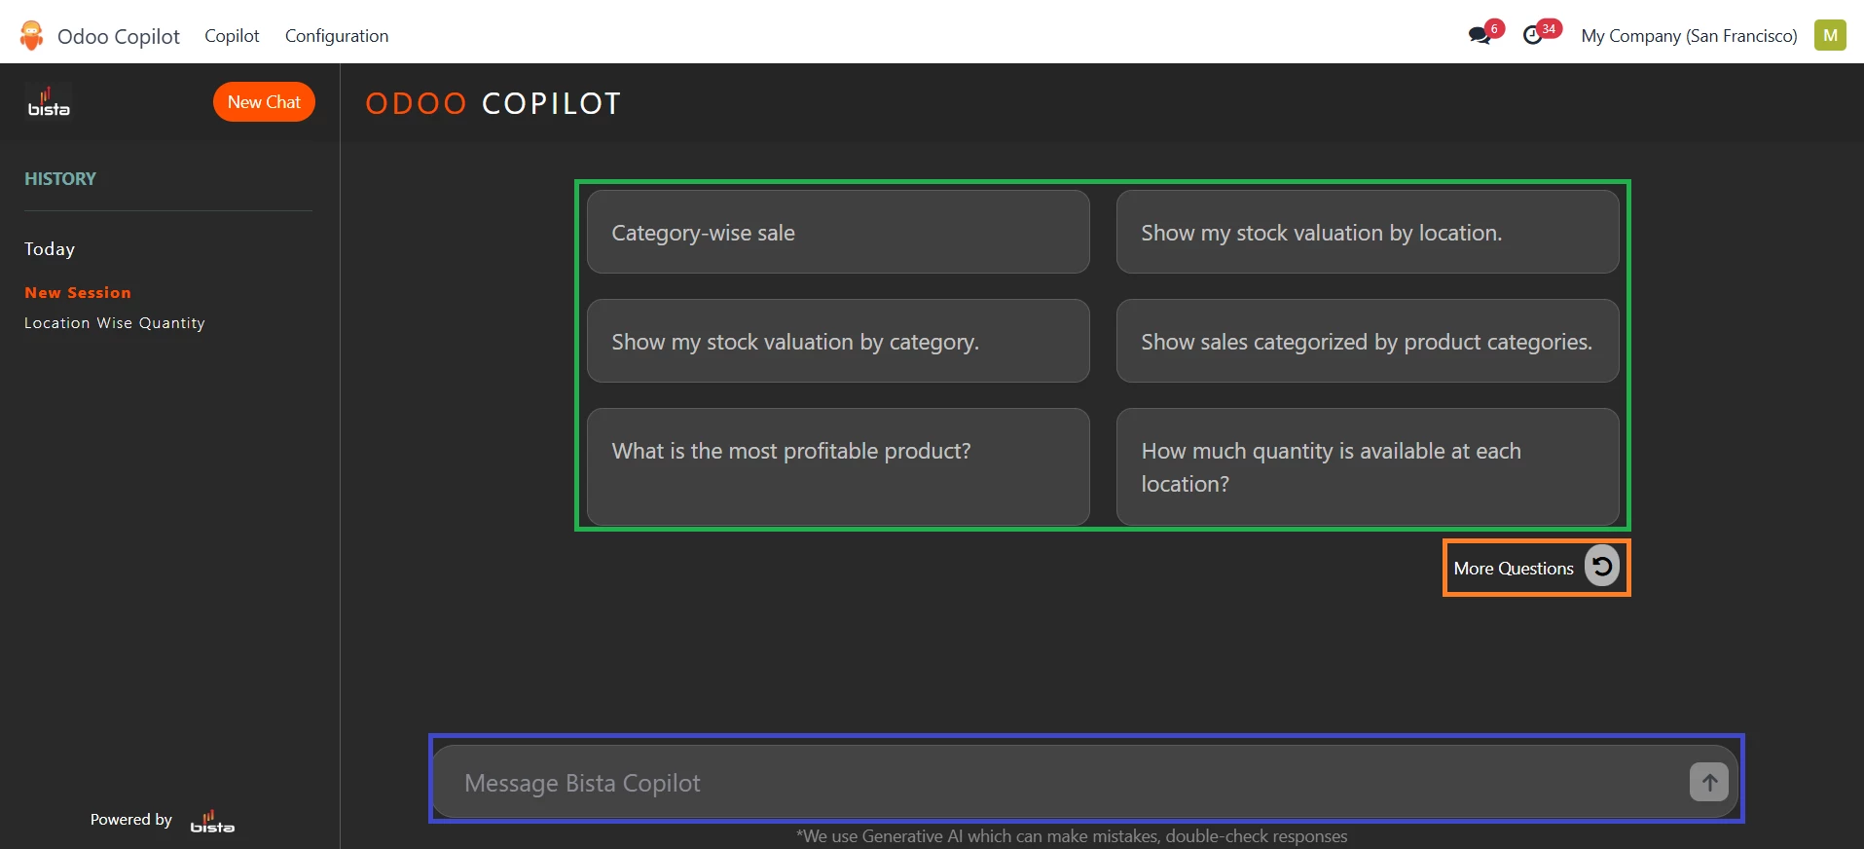Image resolution: width=1864 pixels, height=849 pixels.
Task: Open My Company (San Francisco) company switcher
Action: point(1689,36)
